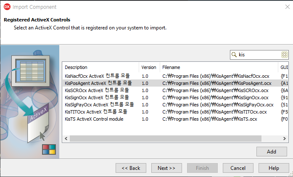The height and width of the screenshot is (177, 293).
Task: Select the KisTS ActiveX Control module row
Action: [175, 119]
